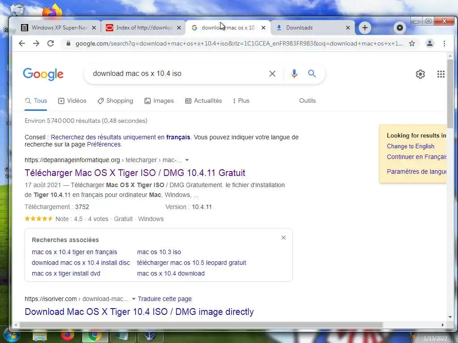This screenshot has width=458, height=343.
Task: Close the Downloads tab
Action: tap(348, 28)
